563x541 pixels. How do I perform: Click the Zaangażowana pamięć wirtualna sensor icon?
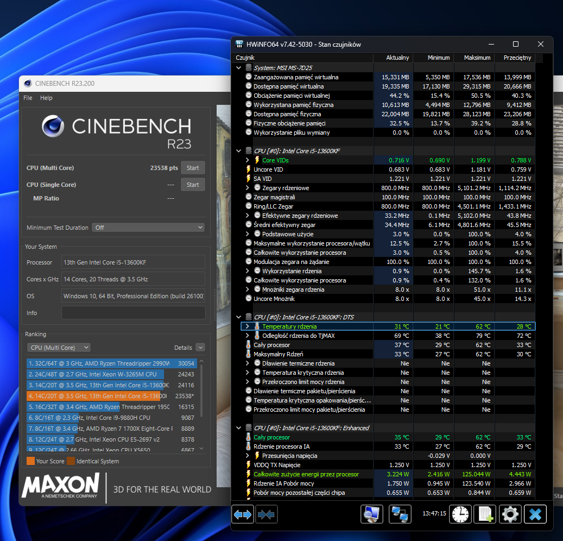pyautogui.click(x=249, y=77)
